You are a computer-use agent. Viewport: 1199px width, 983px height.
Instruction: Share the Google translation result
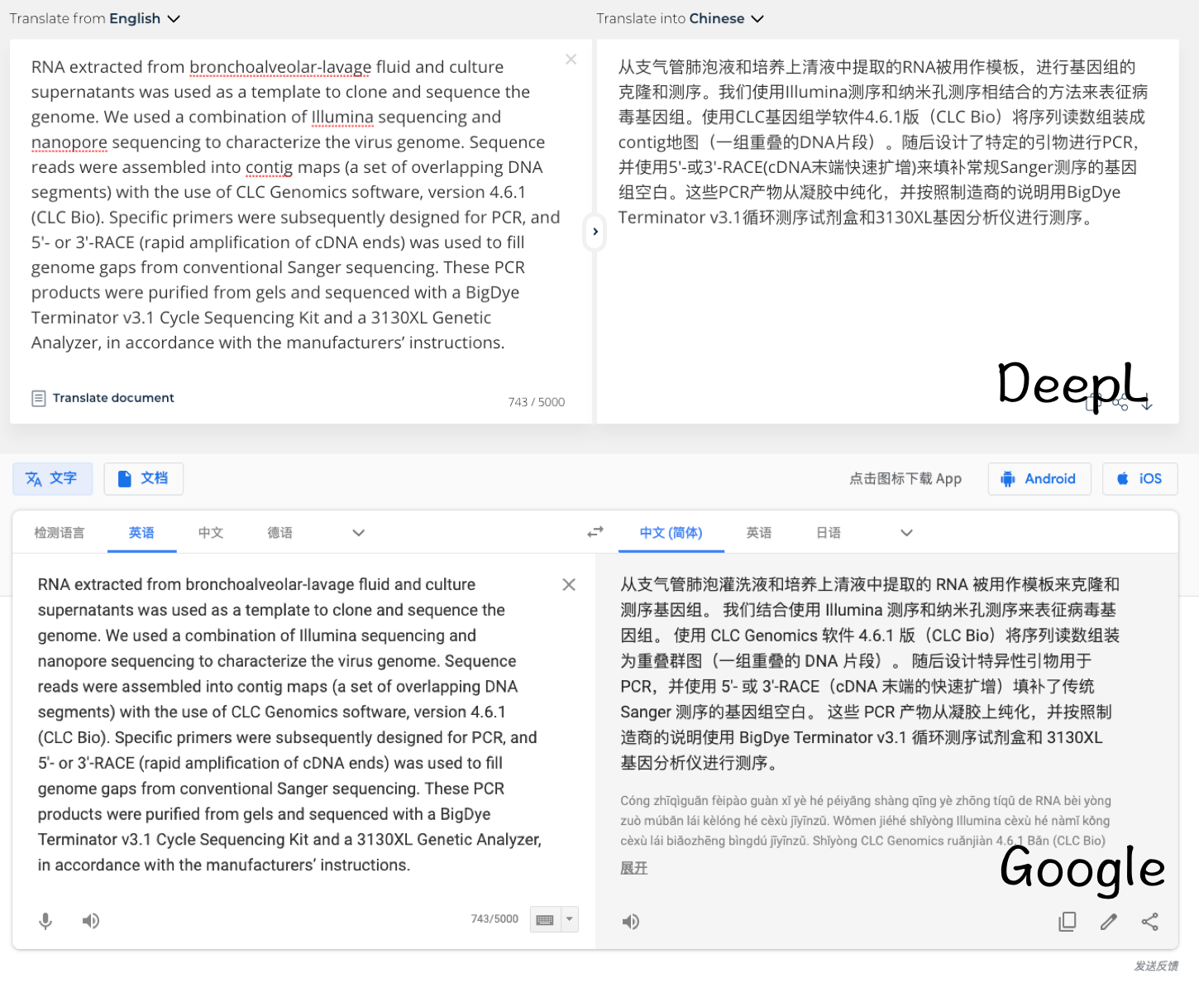pos(1150,921)
